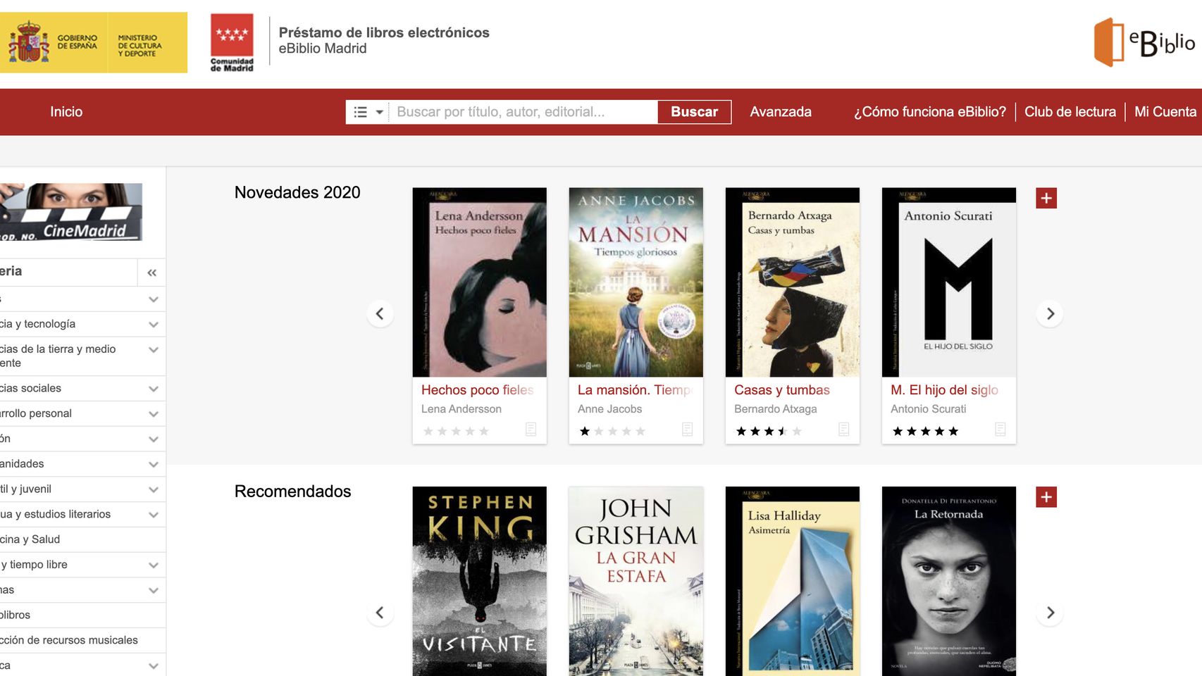Click plus icon for Recomendados

(x=1046, y=498)
